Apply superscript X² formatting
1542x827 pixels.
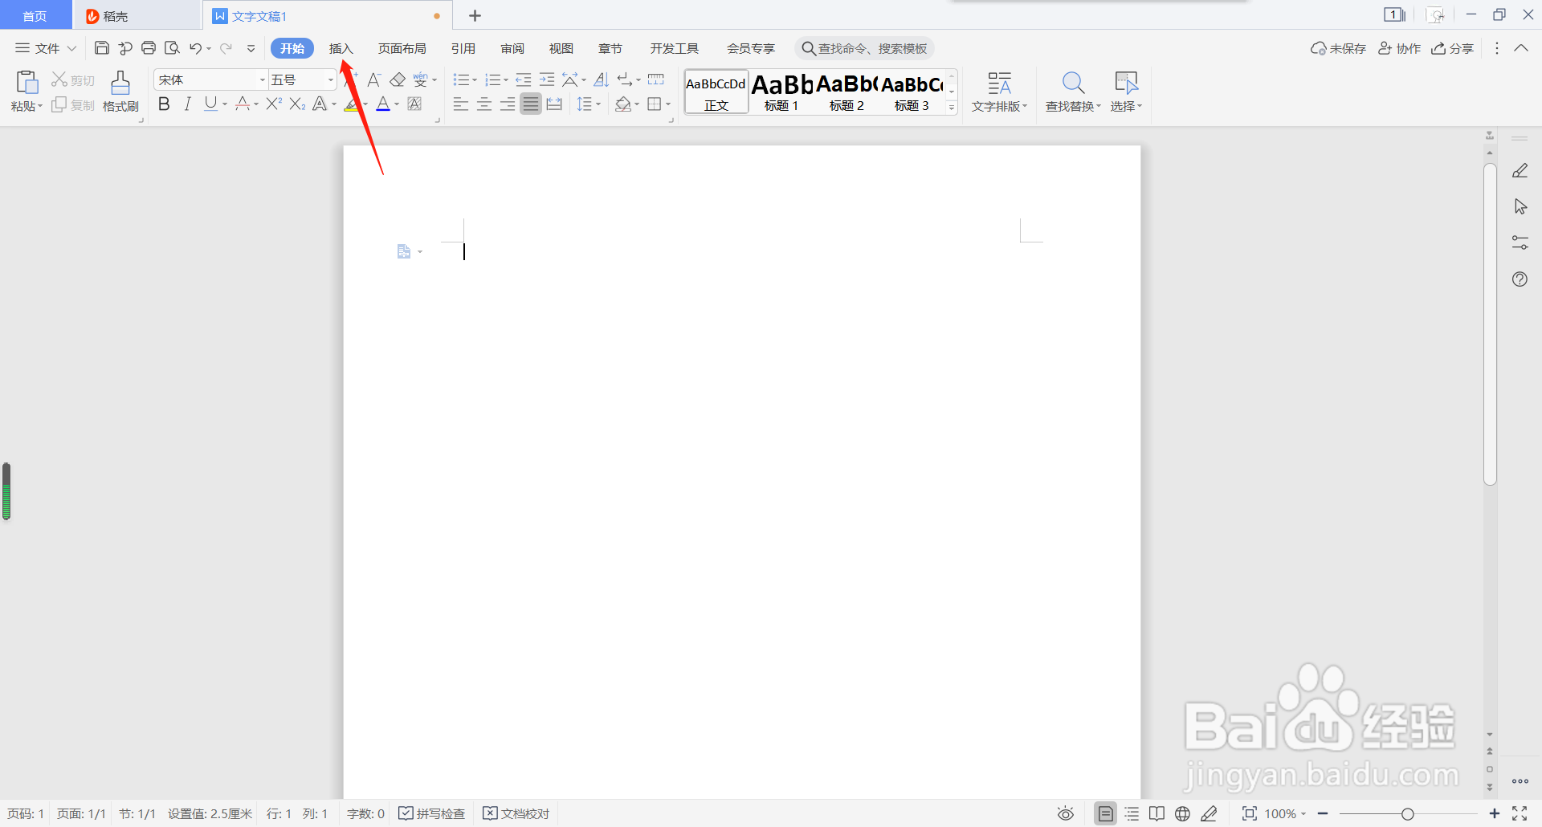pyautogui.click(x=274, y=104)
